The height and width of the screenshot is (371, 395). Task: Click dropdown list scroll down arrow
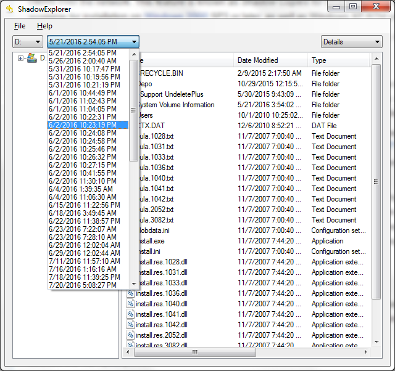(x=134, y=283)
